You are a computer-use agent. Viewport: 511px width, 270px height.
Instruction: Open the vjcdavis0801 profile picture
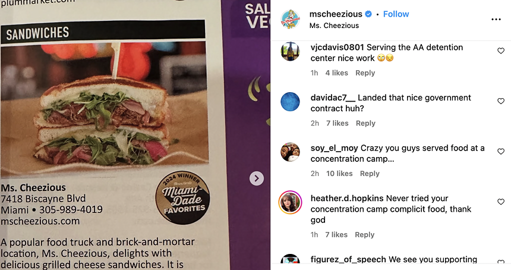coord(290,51)
